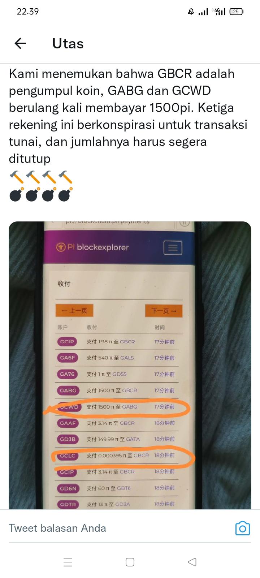Select the GABG account badge

point(68,391)
